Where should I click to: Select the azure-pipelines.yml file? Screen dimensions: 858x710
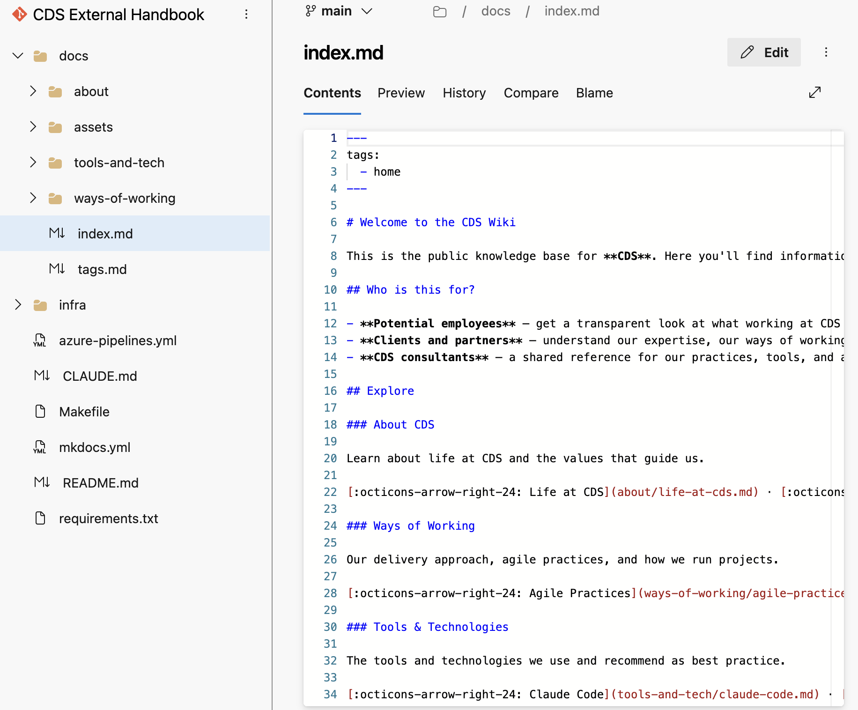[x=118, y=340]
